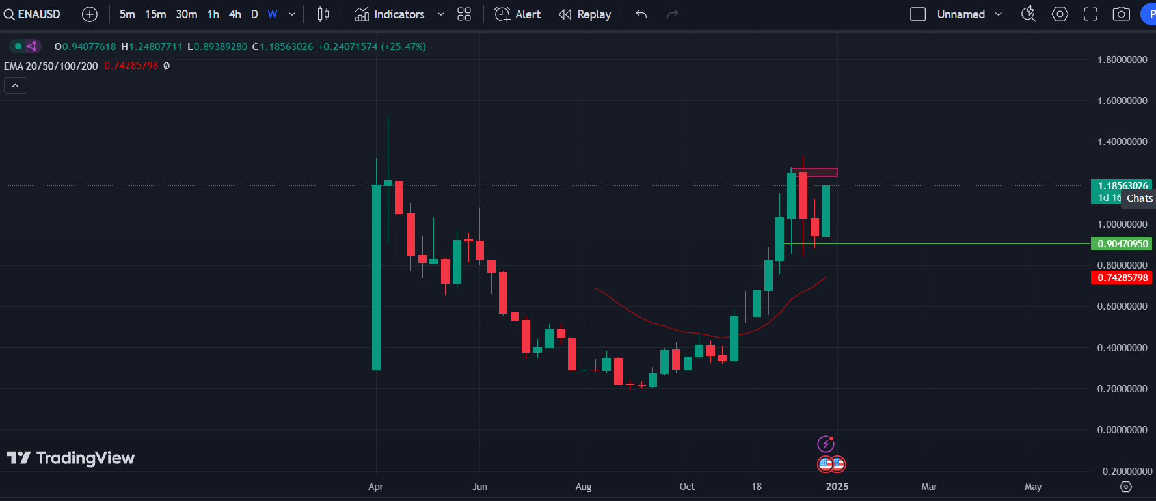Enter fullscreen mode
The image size is (1156, 501).
(1090, 14)
